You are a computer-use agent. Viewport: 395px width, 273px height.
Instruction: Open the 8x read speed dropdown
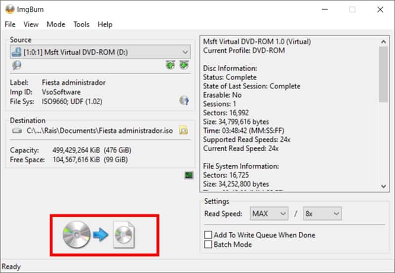tap(322, 214)
